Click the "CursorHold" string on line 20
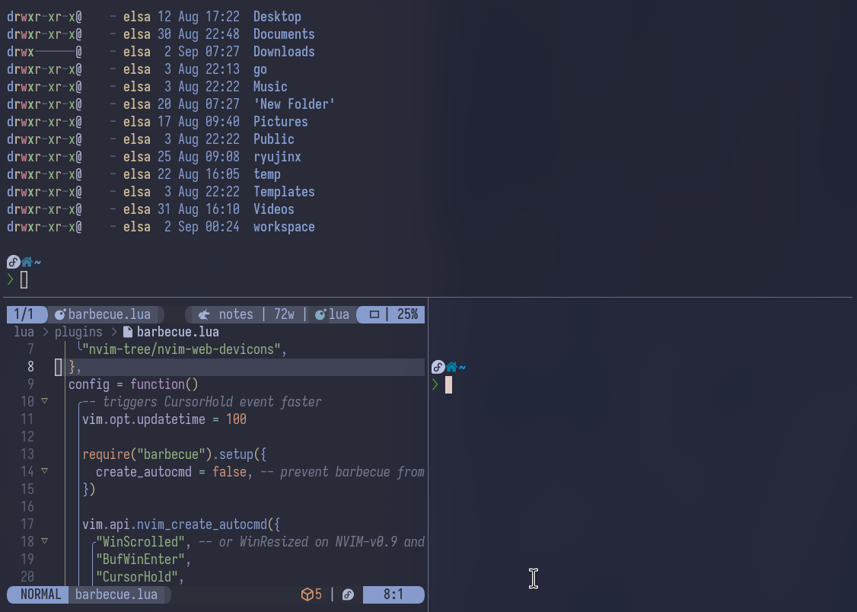The width and height of the screenshot is (857, 612). click(x=137, y=576)
